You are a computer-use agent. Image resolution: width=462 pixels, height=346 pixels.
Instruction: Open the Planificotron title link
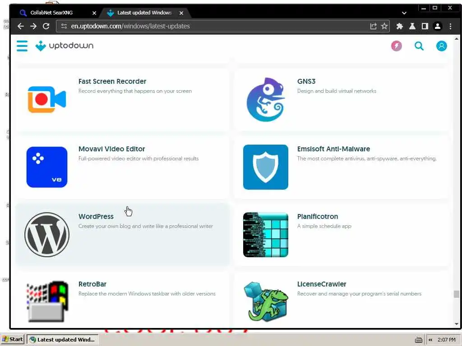click(x=318, y=217)
